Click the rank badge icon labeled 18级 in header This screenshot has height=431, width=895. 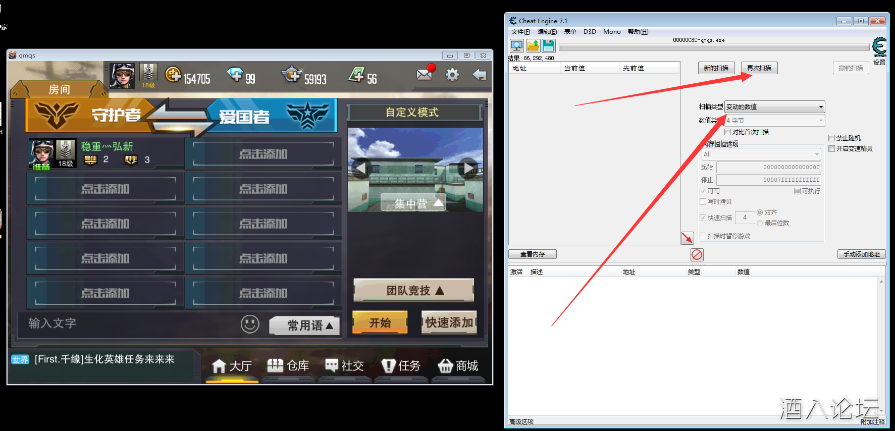pos(148,76)
